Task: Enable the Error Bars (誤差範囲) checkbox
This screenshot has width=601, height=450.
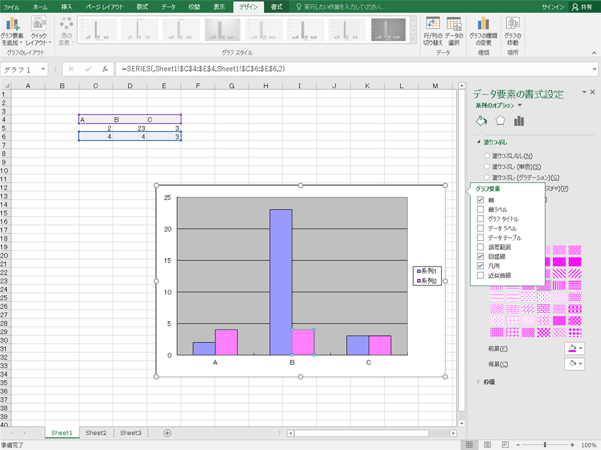Action: click(480, 247)
